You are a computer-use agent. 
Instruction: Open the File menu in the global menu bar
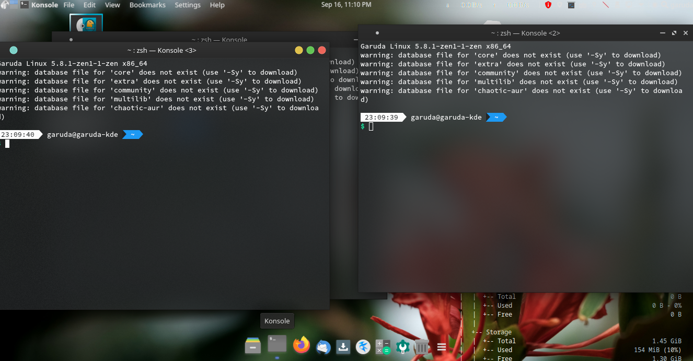[x=69, y=5]
